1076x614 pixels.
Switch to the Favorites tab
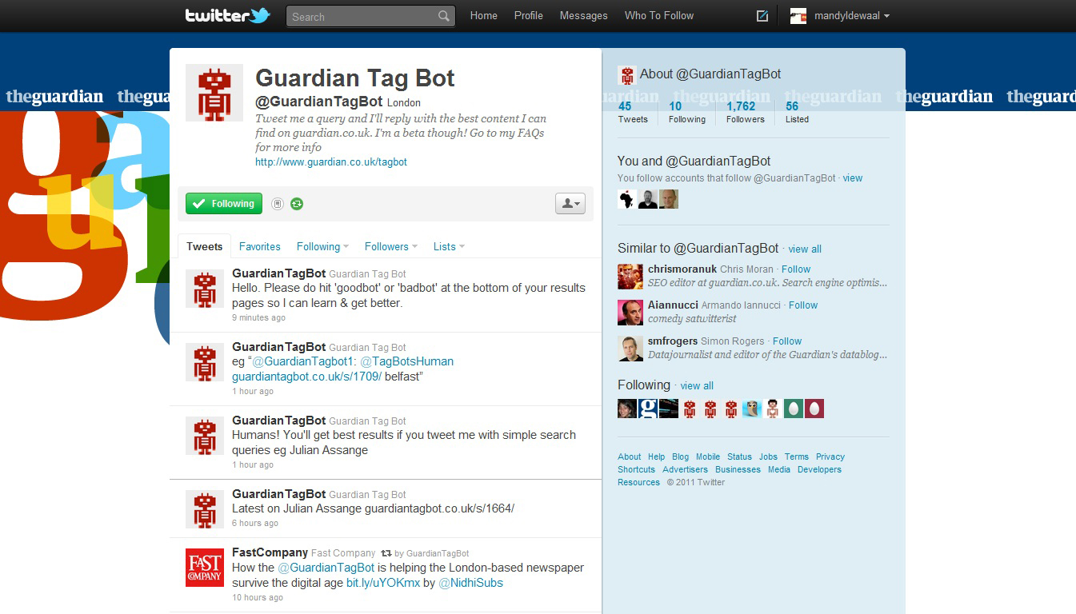pos(260,247)
